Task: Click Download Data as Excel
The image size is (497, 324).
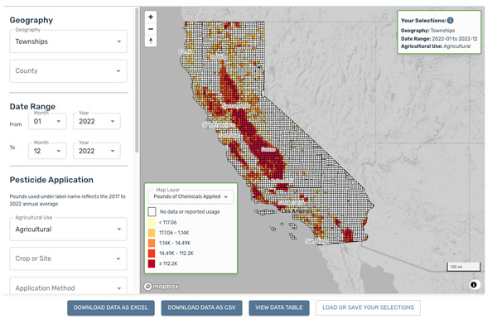Action: pos(111,307)
